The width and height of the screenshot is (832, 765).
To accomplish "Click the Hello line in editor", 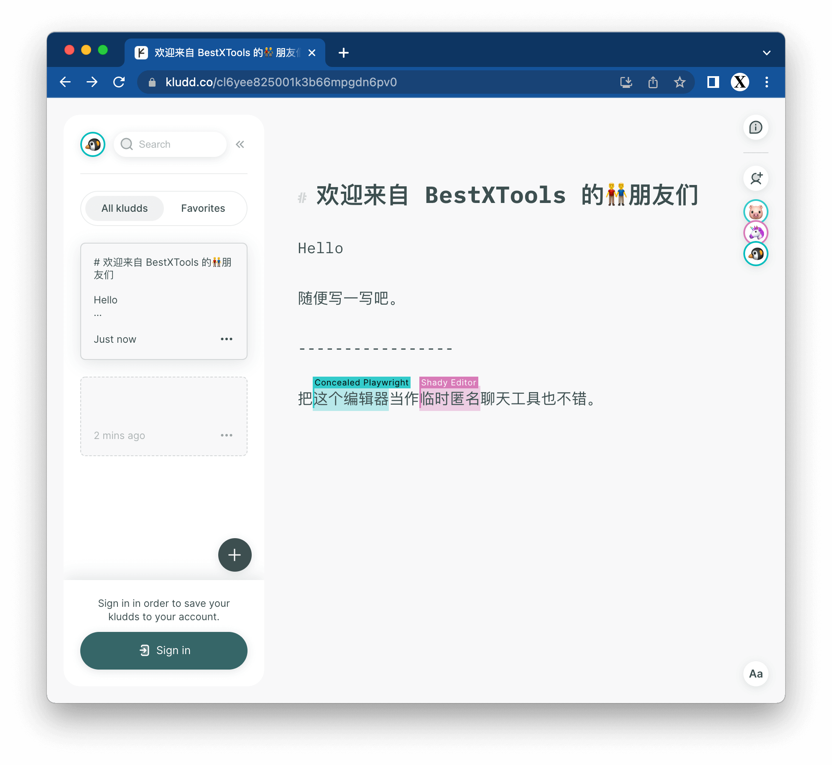I will coord(321,249).
